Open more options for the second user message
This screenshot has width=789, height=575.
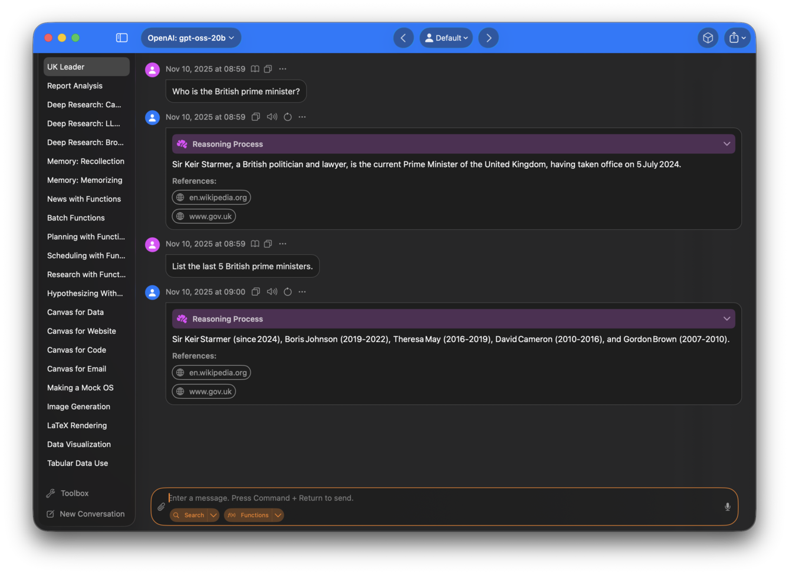(282, 244)
